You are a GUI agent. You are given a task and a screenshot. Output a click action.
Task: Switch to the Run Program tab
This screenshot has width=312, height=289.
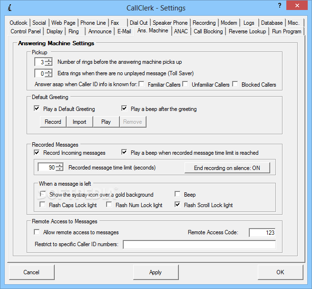pyautogui.click(x=286, y=31)
